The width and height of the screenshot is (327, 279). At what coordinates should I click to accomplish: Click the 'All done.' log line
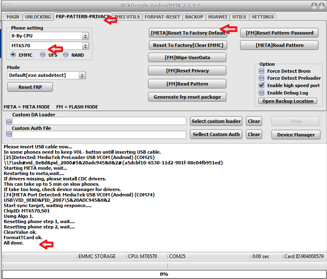click(14, 243)
